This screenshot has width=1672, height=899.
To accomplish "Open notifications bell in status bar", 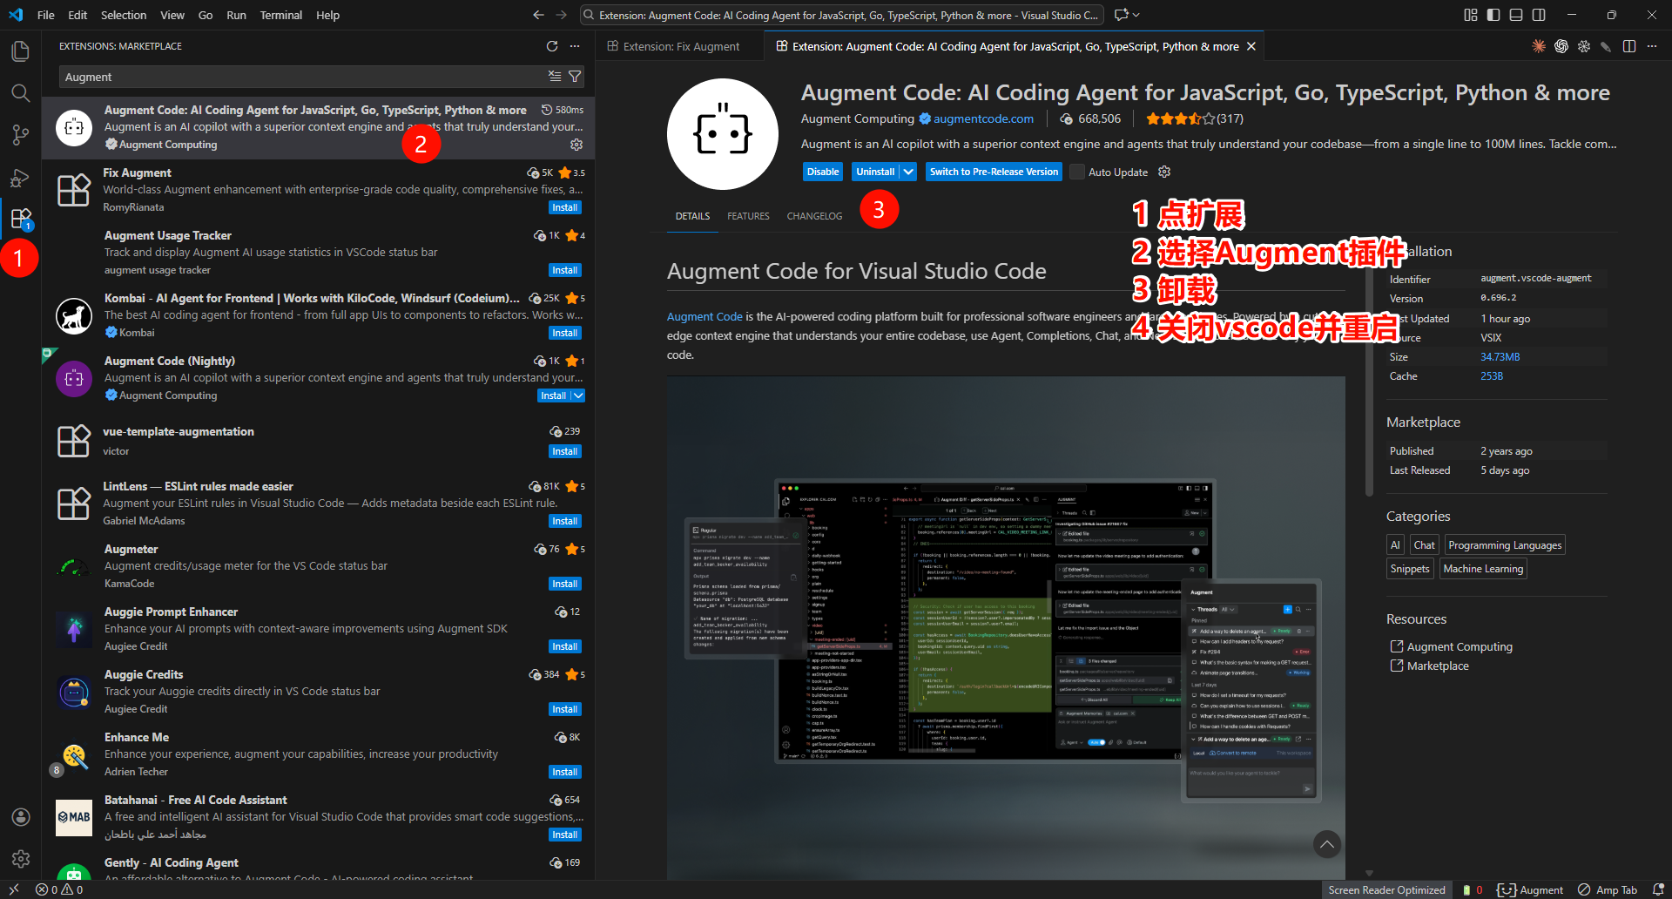I will click(x=1658, y=889).
